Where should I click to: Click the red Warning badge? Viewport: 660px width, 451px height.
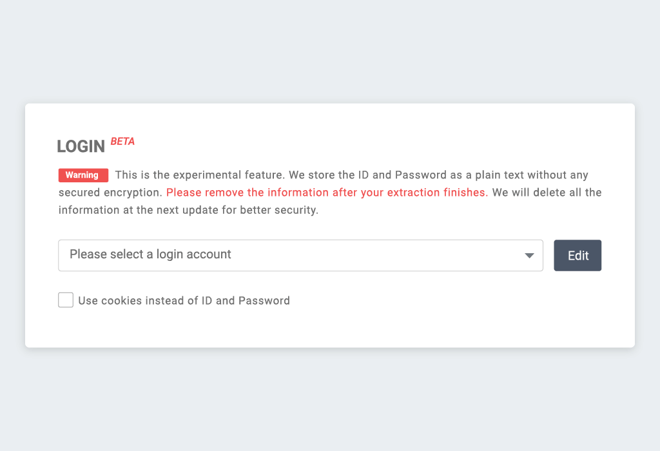(x=83, y=175)
